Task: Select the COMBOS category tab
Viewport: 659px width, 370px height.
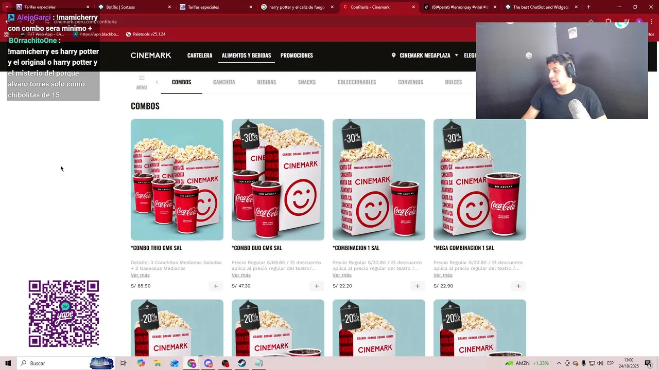Action: [x=181, y=82]
